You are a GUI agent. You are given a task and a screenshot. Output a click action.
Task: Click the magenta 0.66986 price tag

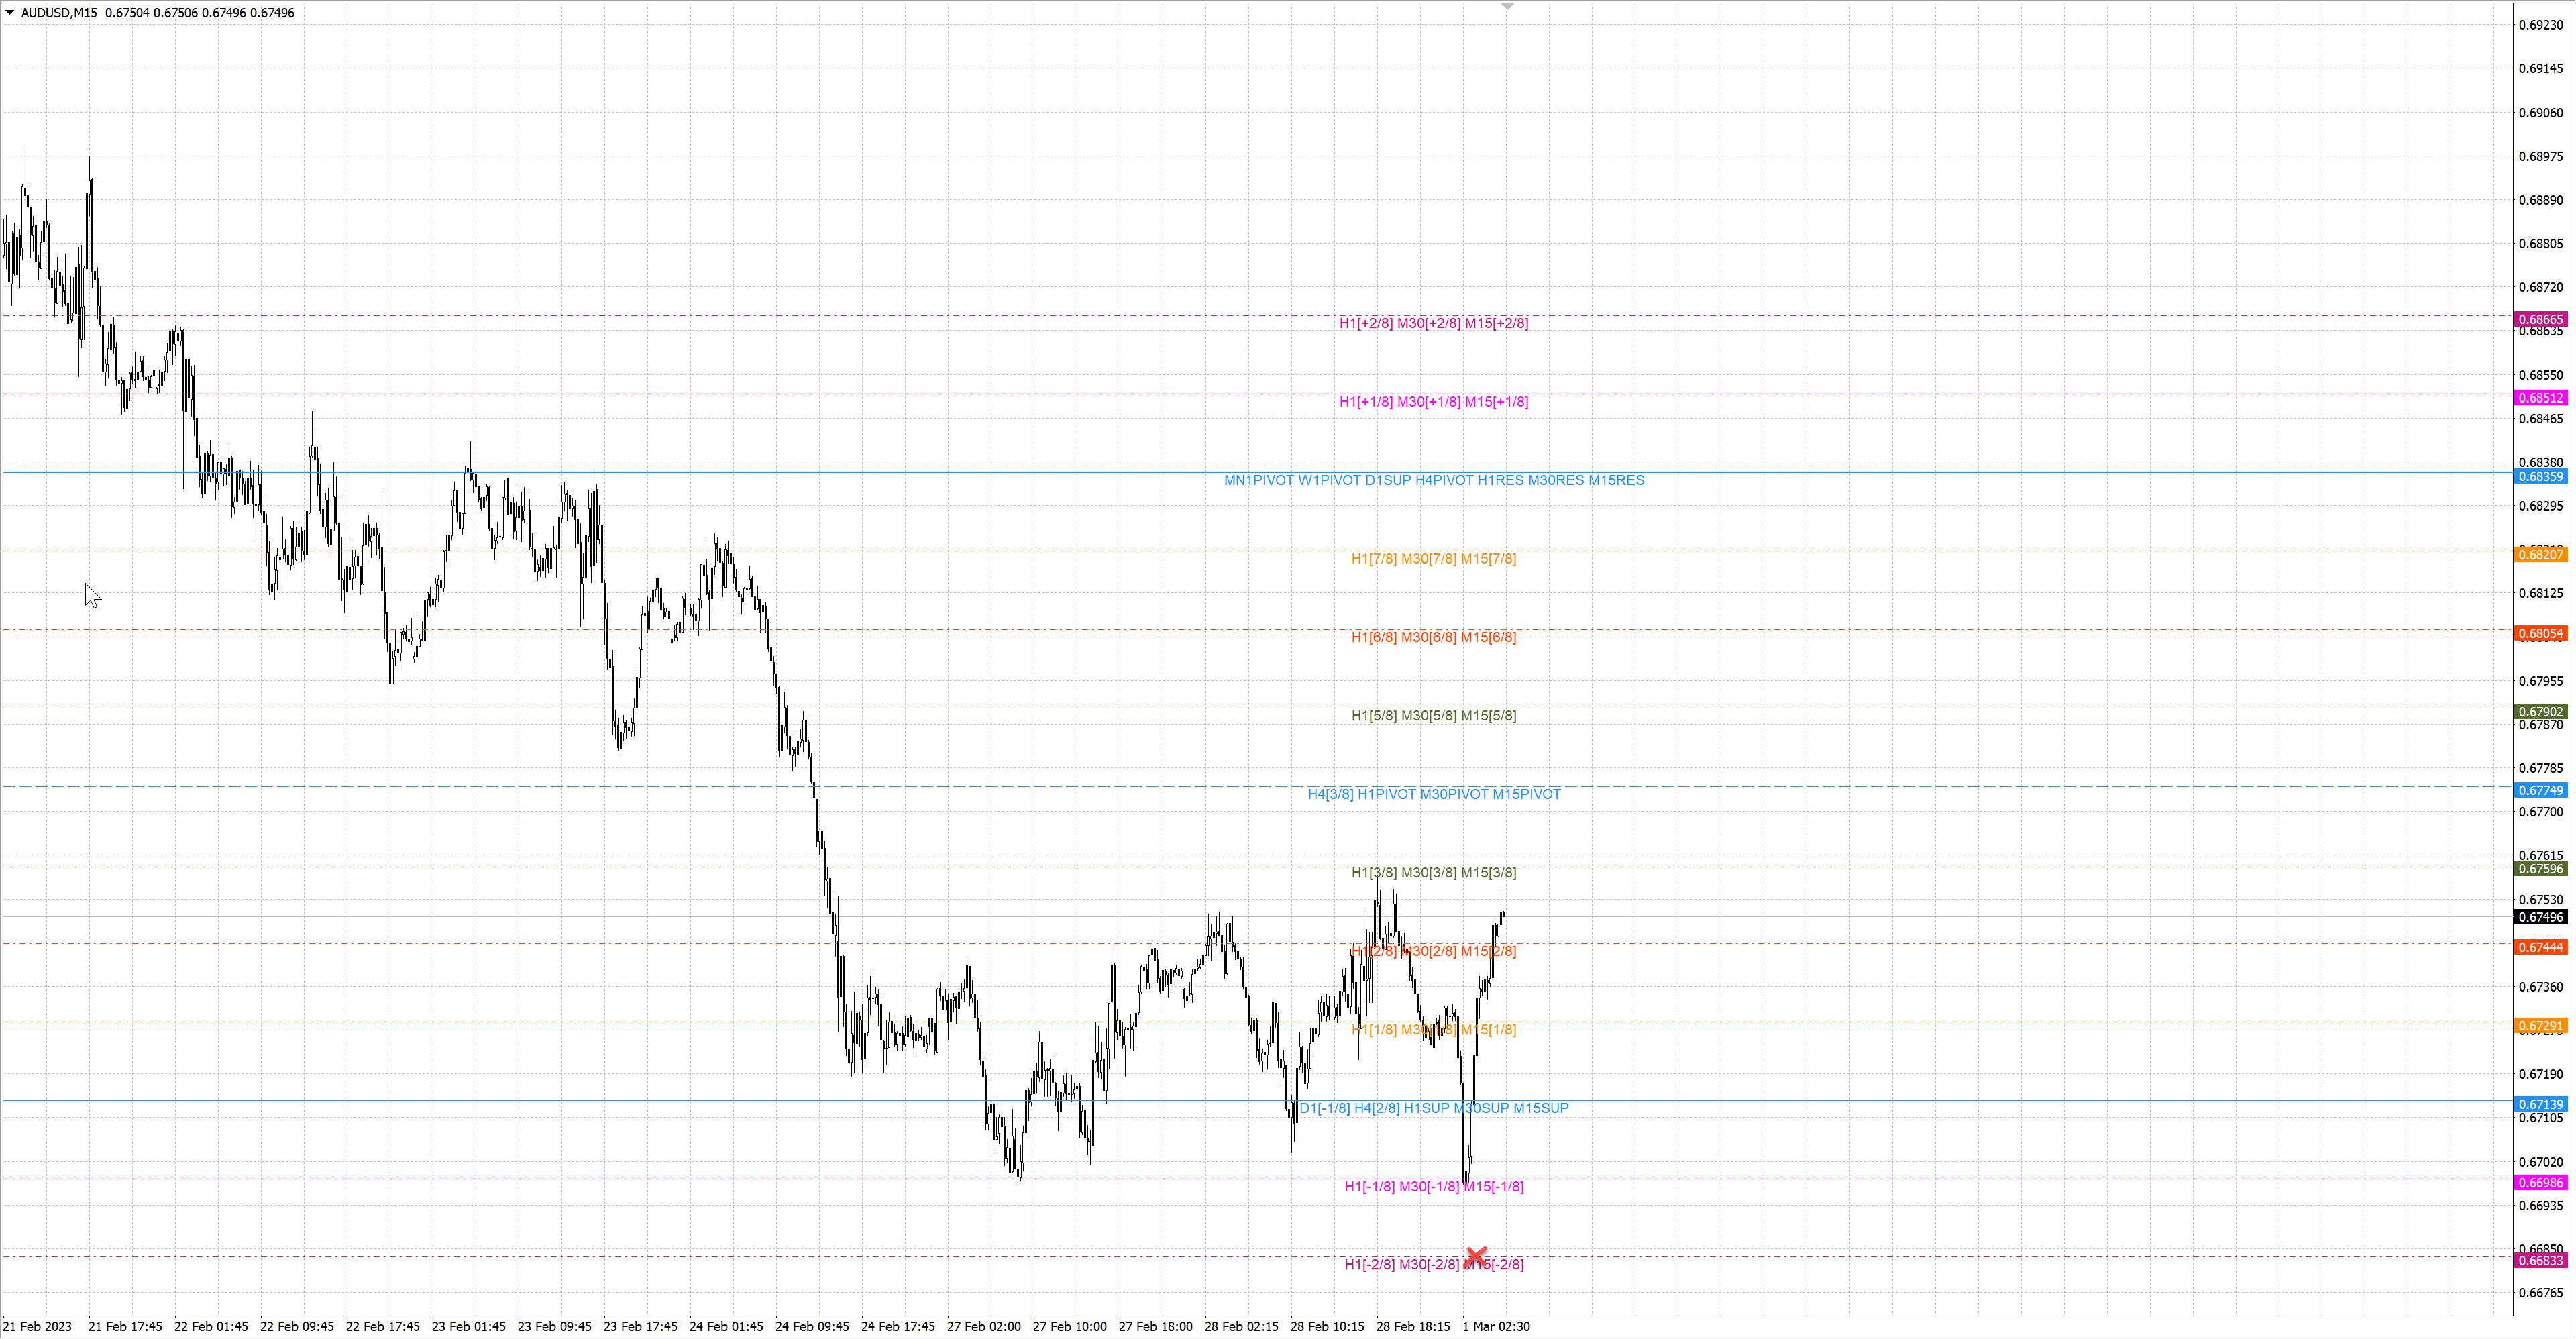pos(2540,1183)
